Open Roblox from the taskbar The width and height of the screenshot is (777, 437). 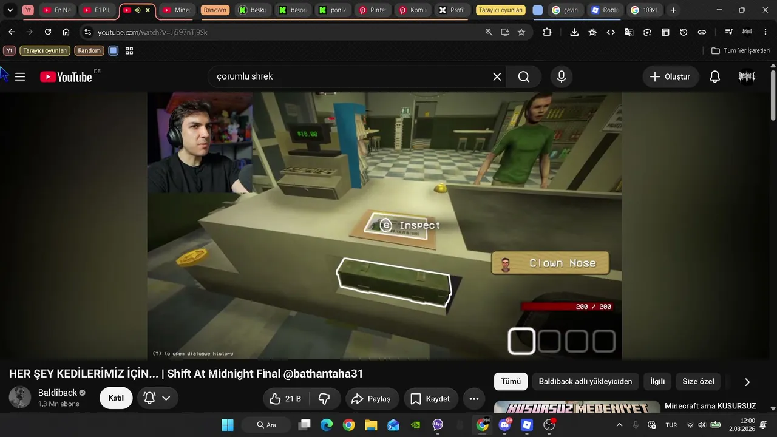[x=527, y=425]
